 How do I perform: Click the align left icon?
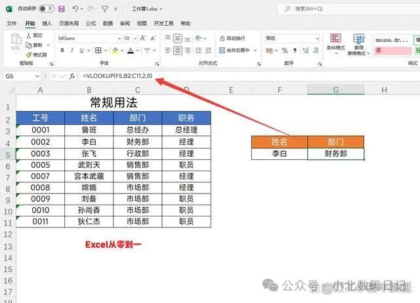click(168, 50)
